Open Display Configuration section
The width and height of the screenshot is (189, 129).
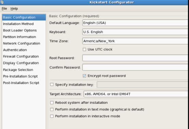click(24, 63)
